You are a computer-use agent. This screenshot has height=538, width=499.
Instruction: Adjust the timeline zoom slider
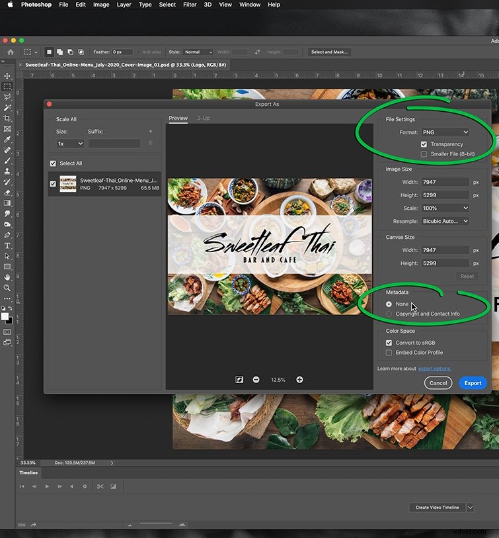[x=156, y=524]
